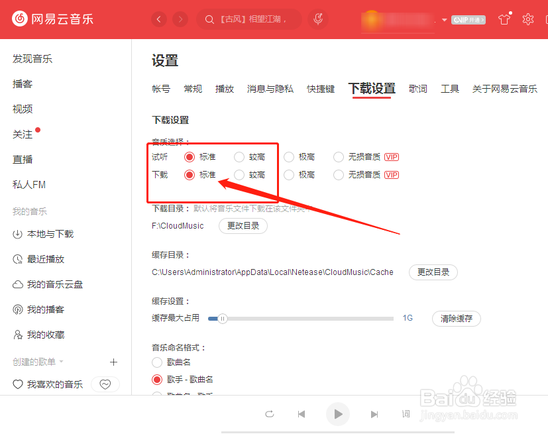Switch to the 消息与隐私 tab
This screenshot has height=434, width=548.
(x=270, y=89)
